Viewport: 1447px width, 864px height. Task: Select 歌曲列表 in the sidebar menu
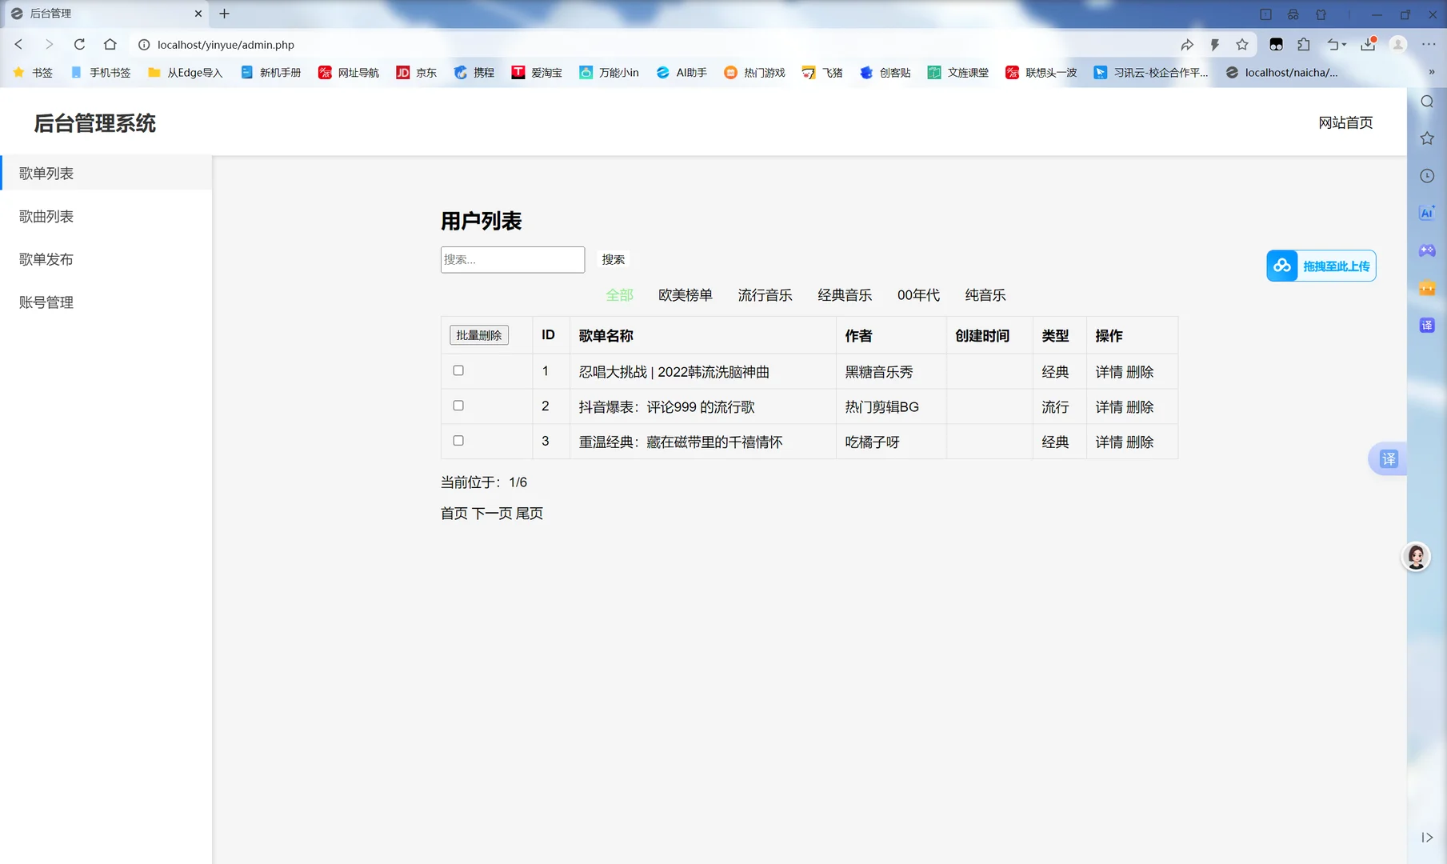[45, 216]
